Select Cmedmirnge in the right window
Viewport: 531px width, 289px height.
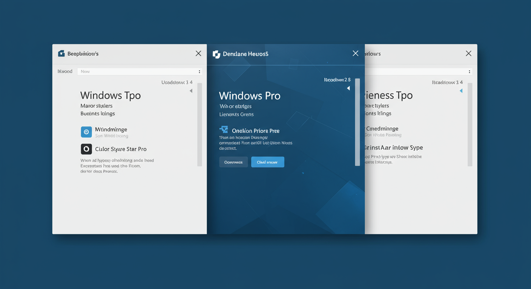[x=382, y=129]
